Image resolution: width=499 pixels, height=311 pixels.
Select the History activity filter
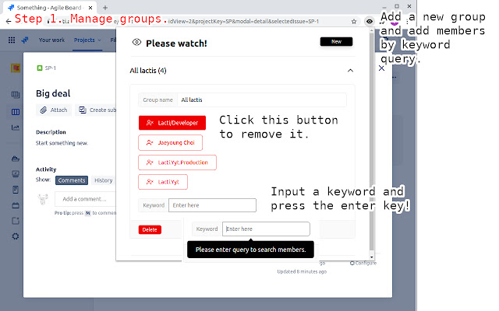tap(104, 180)
